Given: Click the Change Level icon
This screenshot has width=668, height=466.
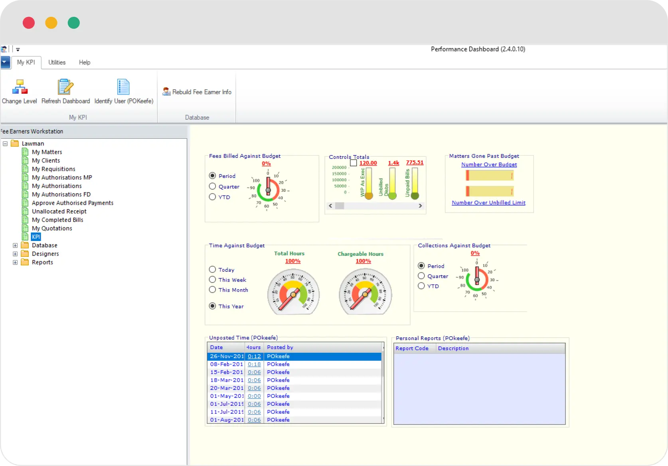Looking at the screenshot, I should click(20, 87).
